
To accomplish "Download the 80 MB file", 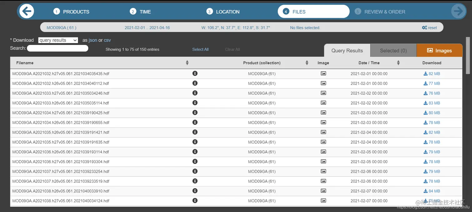I will [x=432, y=113].
